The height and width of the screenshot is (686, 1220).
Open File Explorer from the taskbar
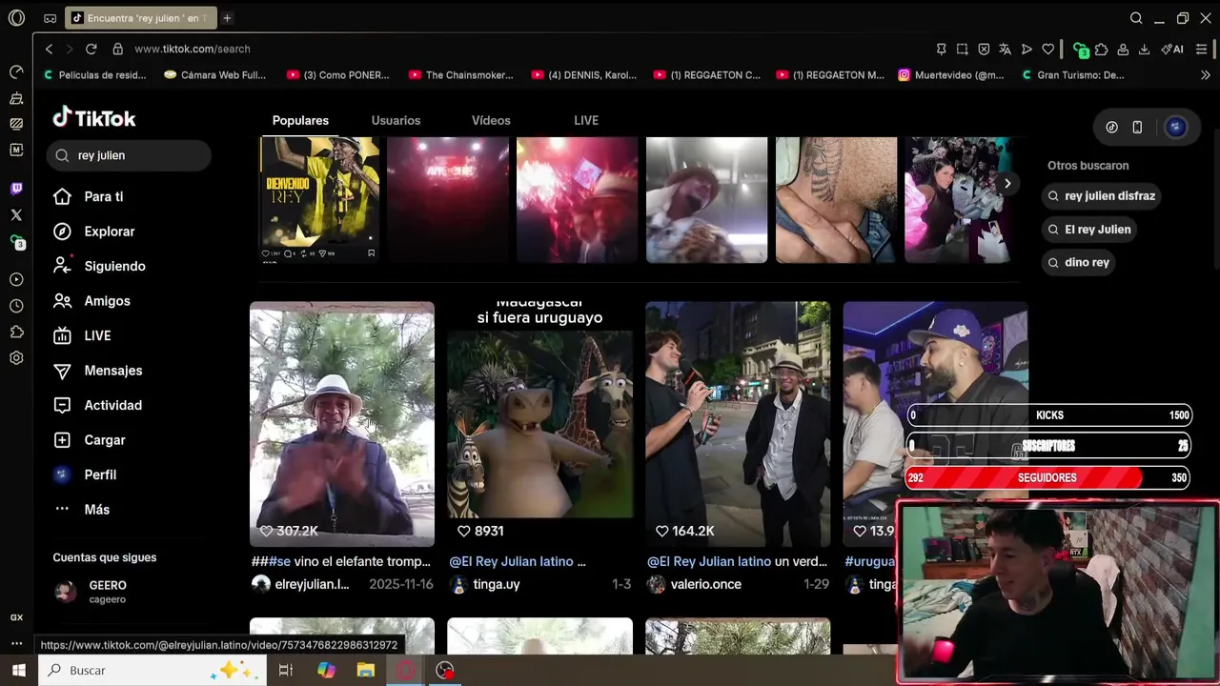coord(366,670)
